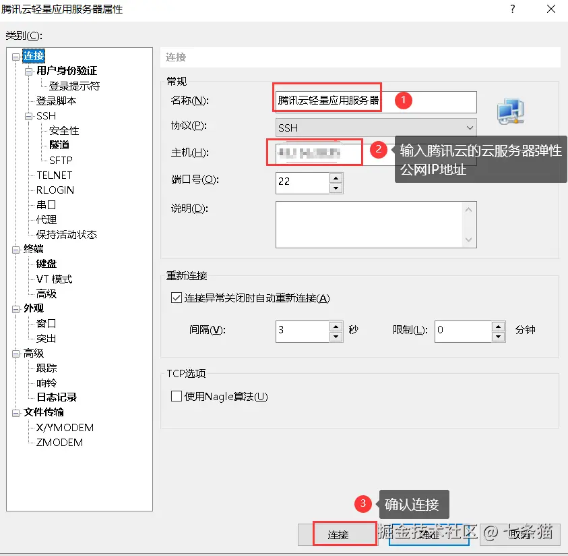Select 窗口 under 外观
Image resolution: width=568 pixels, height=556 pixels.
click(46, 323)
